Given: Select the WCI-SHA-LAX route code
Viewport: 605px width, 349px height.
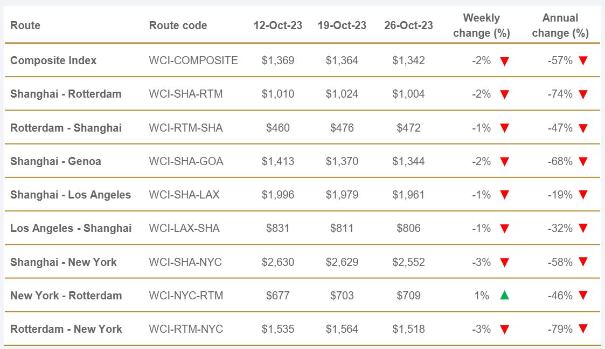Looking at the screenshot, I should 184,195.
